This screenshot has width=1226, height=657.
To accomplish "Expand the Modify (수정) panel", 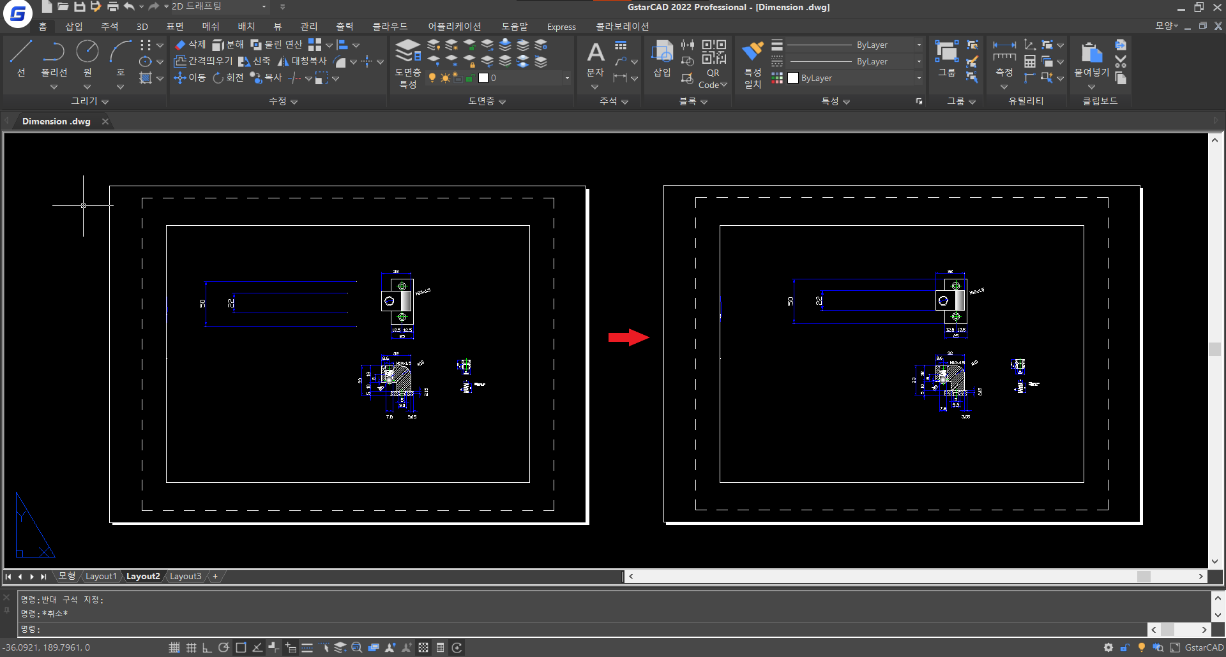I will coord(283,101).
